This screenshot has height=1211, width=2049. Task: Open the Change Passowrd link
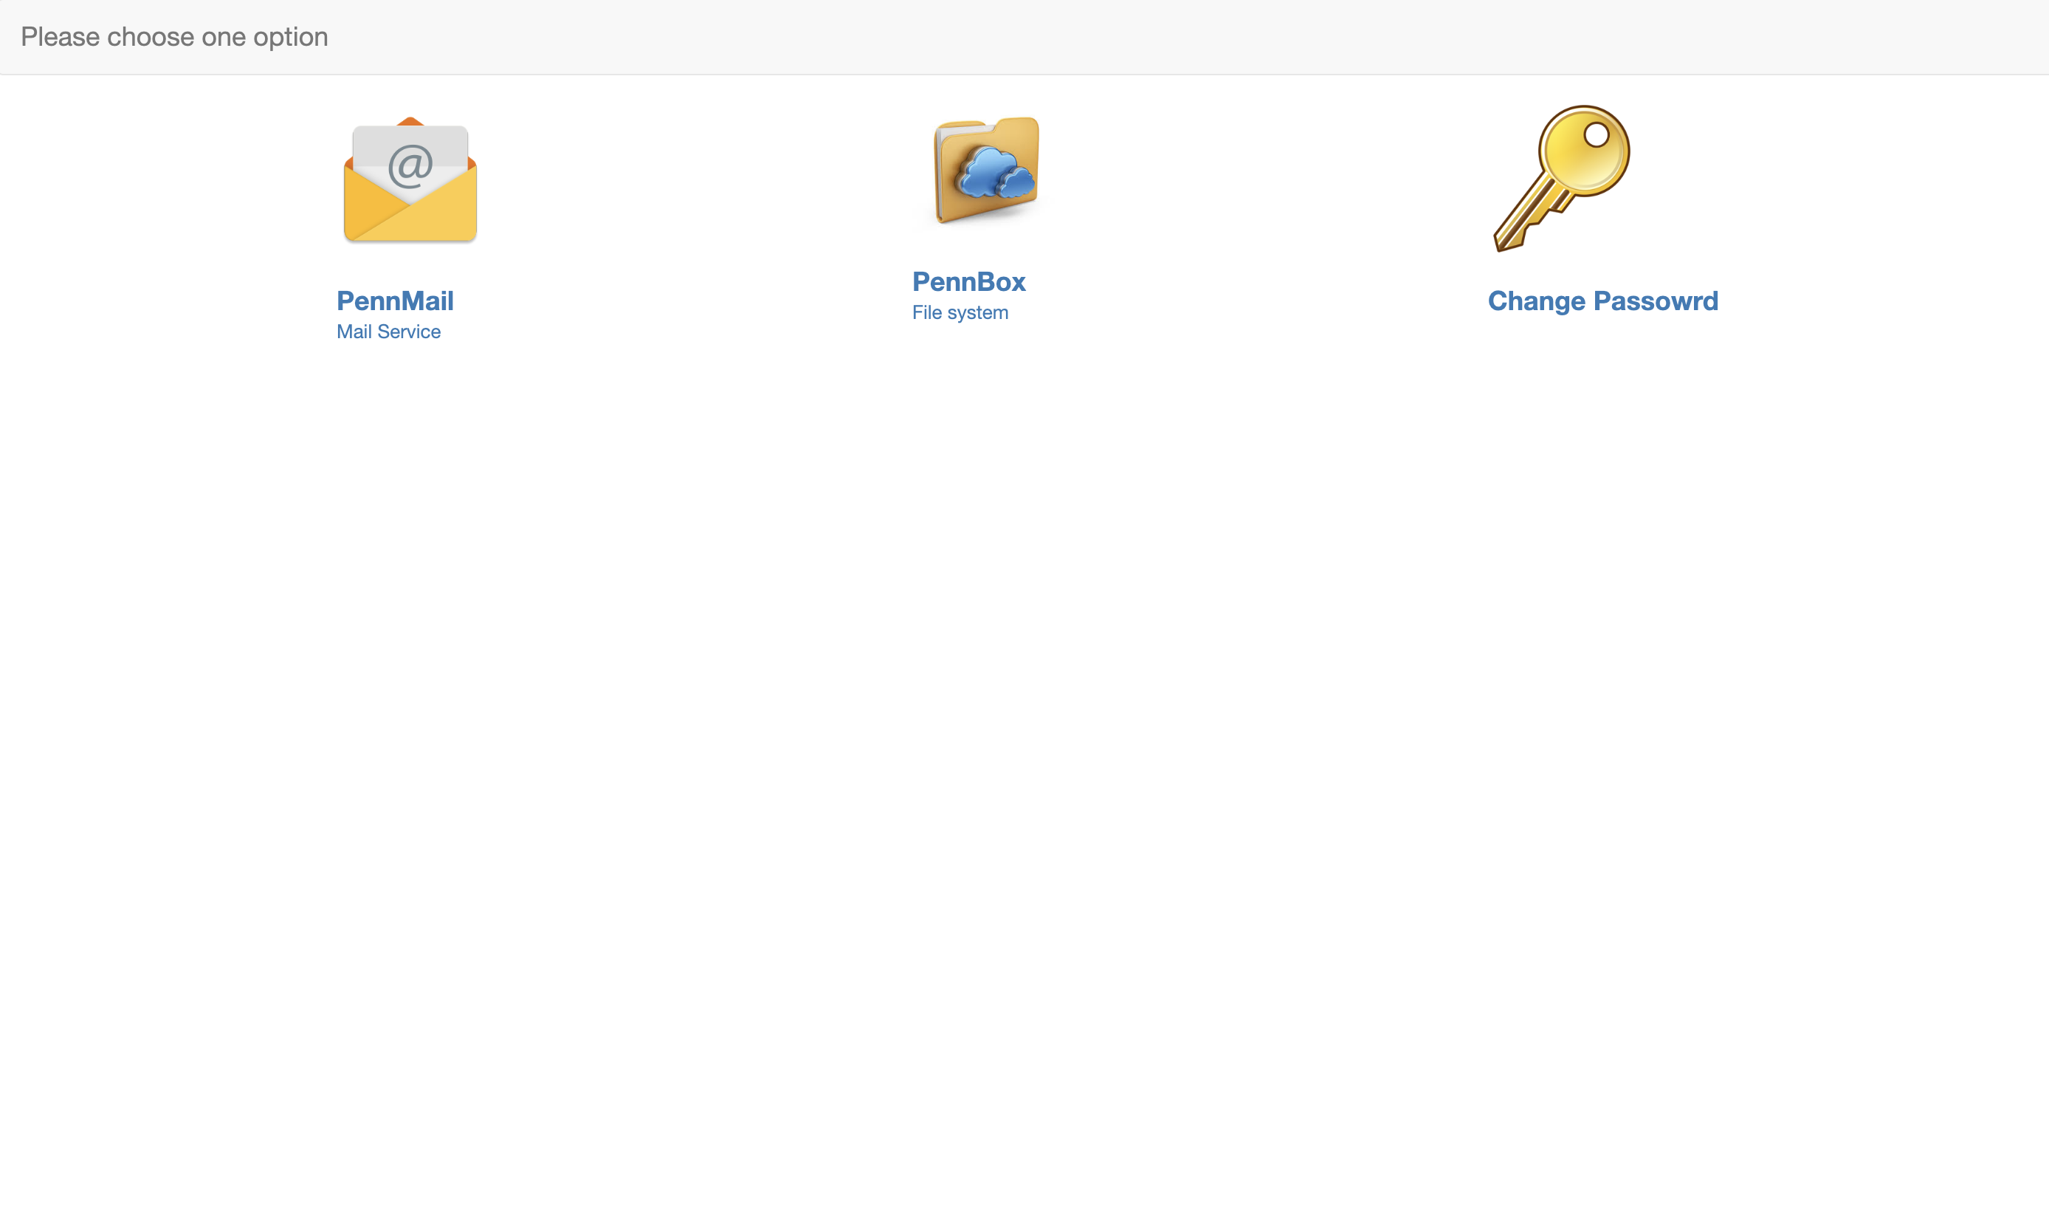[1603, 301]
